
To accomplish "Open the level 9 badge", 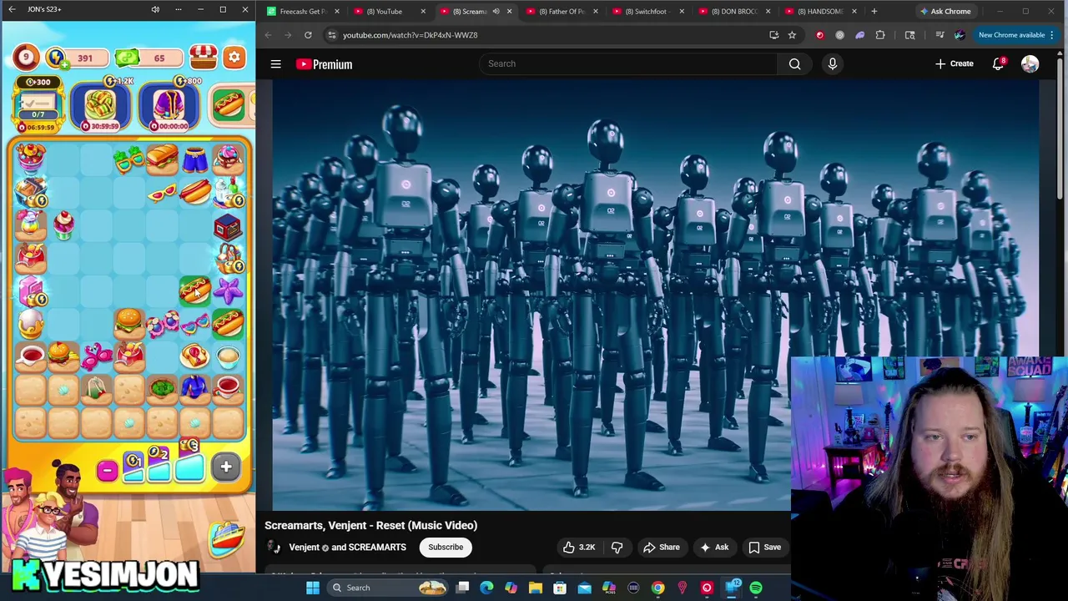I will 26,57.
